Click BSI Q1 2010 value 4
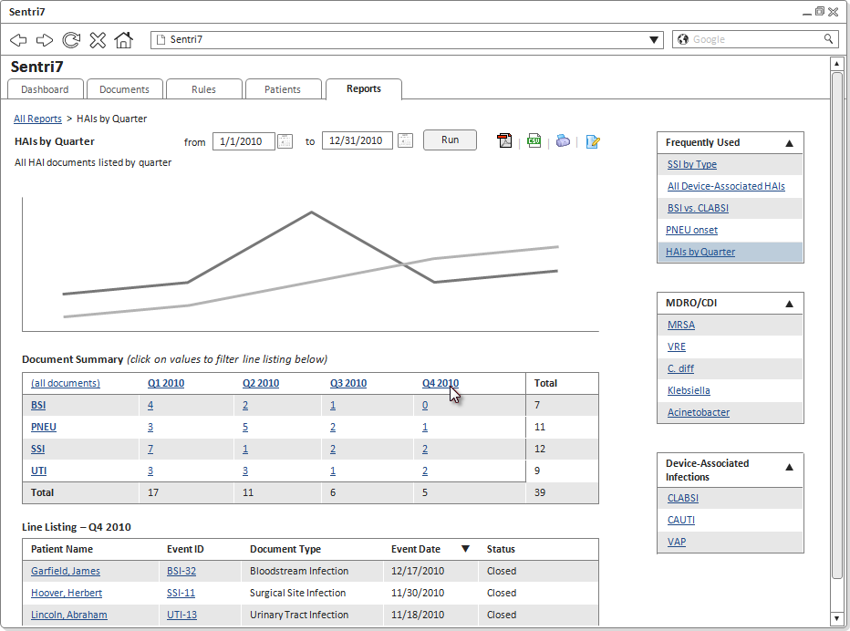Viewport: 850px width, 631px height. click(x=150, y=405)
